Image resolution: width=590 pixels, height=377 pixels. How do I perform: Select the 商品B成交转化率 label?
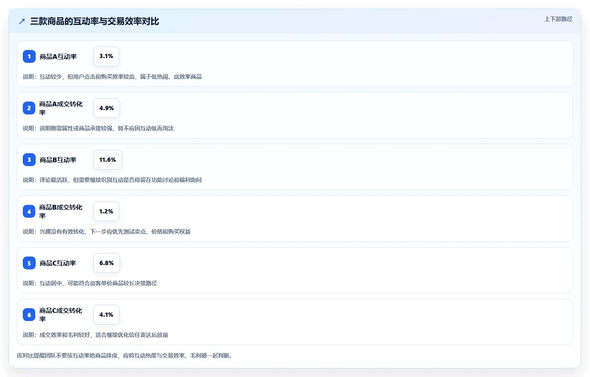(x=61, y=211)
